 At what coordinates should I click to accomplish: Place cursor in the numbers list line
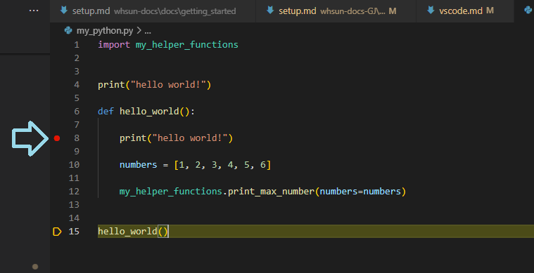coord(195,165)
